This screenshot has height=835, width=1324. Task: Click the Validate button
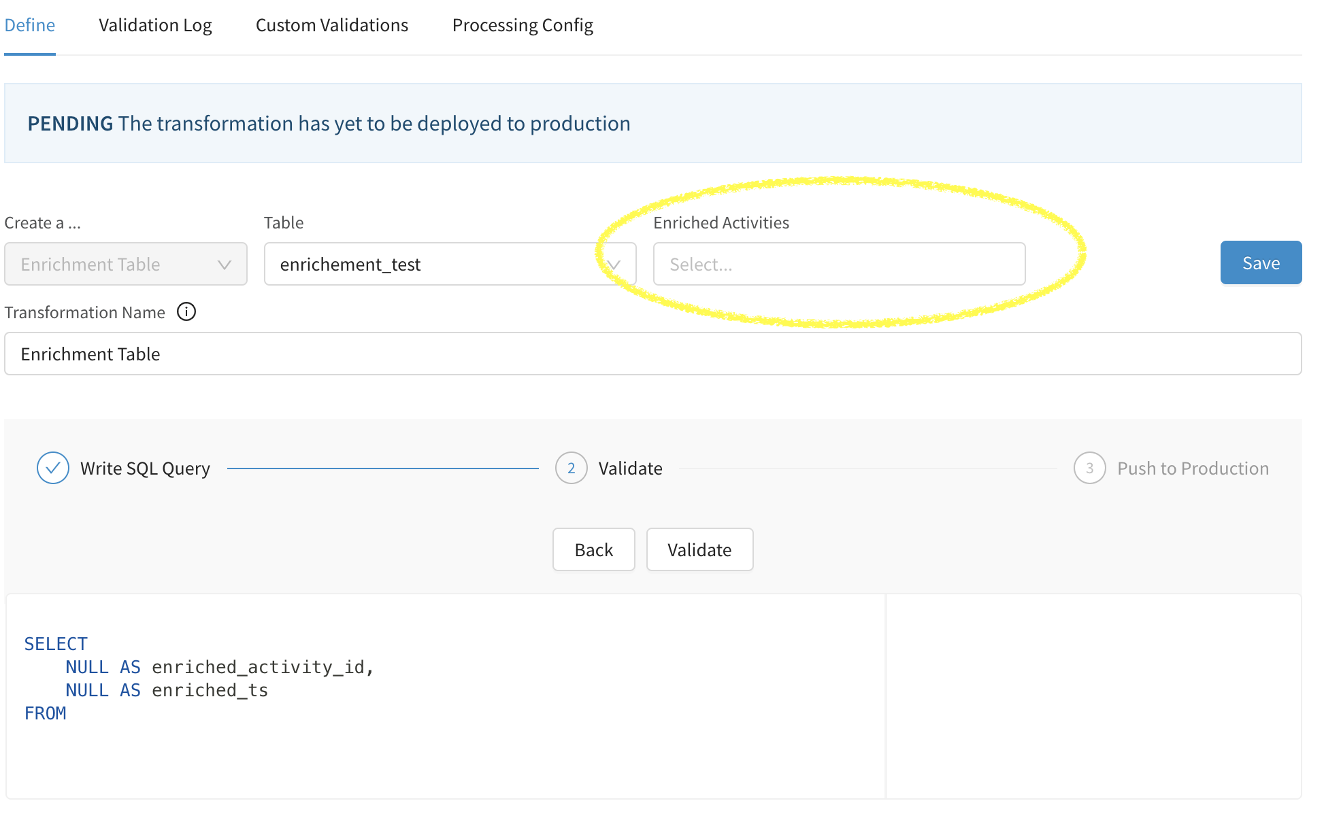pyautogui.click(x=699, y=550)
